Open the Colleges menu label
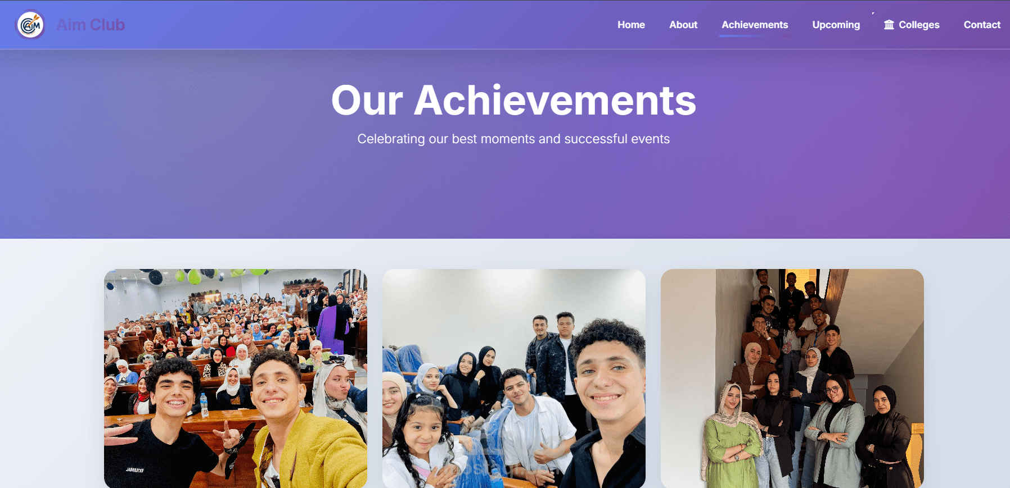This screenshot has width=1010, height=488. [x=919, y=25]
